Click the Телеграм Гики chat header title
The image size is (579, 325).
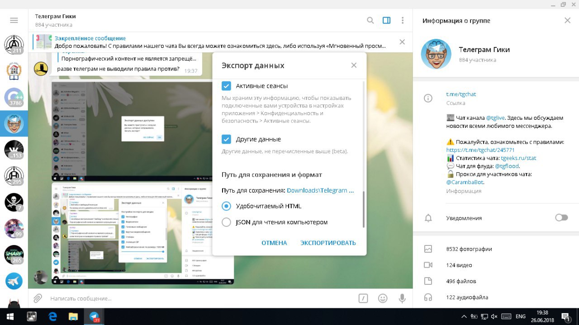point(56,16)
